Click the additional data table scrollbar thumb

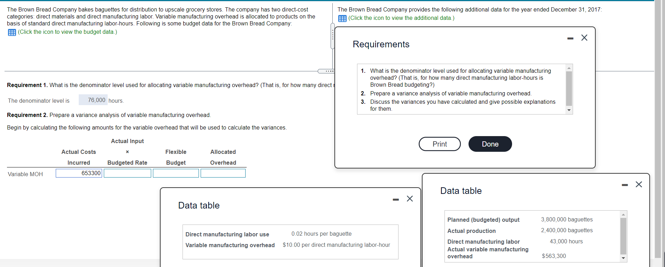pyautogui.click(x=624, y=236)
